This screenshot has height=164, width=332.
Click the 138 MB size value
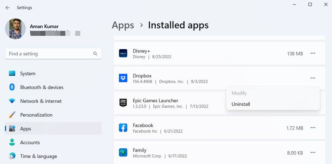pos(295,54)
